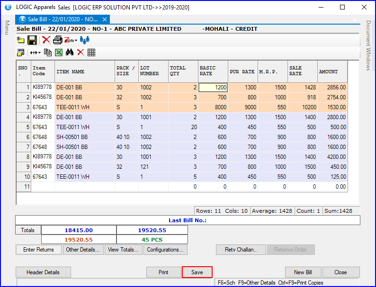Click the Configurations... button

165,250
